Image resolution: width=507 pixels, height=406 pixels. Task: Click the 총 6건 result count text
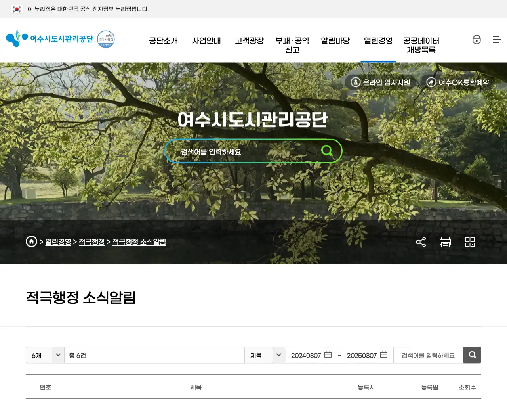tap(77, 355)
